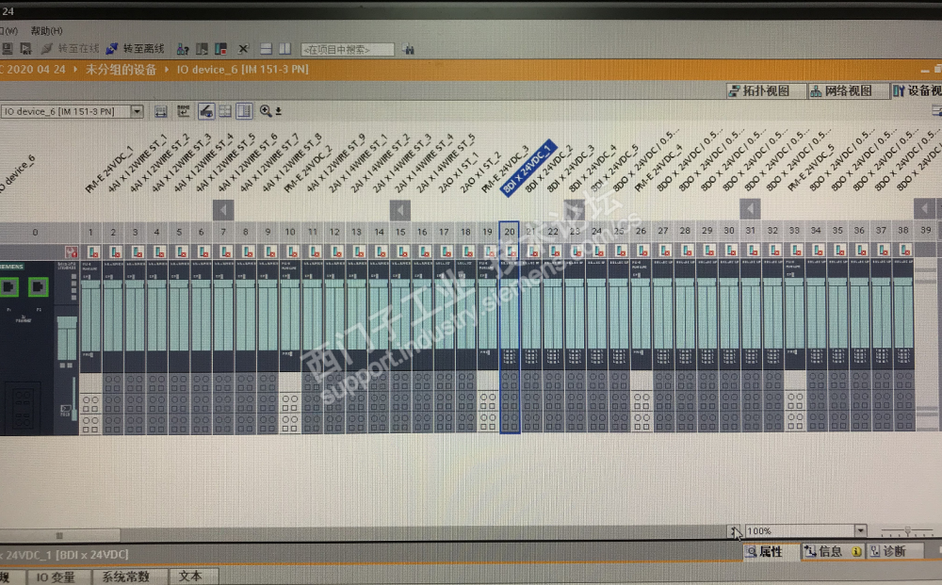
Task: Click IO device_6 [IM 151-3 PN] breadcrumb
Action: pyautogui.click(x=242, y=70)
